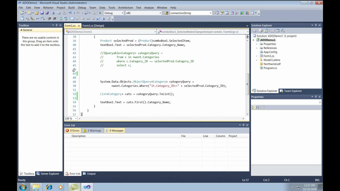Toggle the 0 Errors filter

click(x=73, y=131)
